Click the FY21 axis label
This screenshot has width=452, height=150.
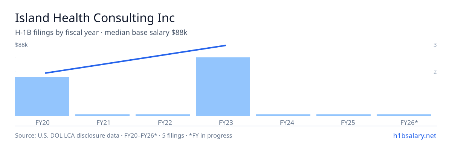click(103, 122)
